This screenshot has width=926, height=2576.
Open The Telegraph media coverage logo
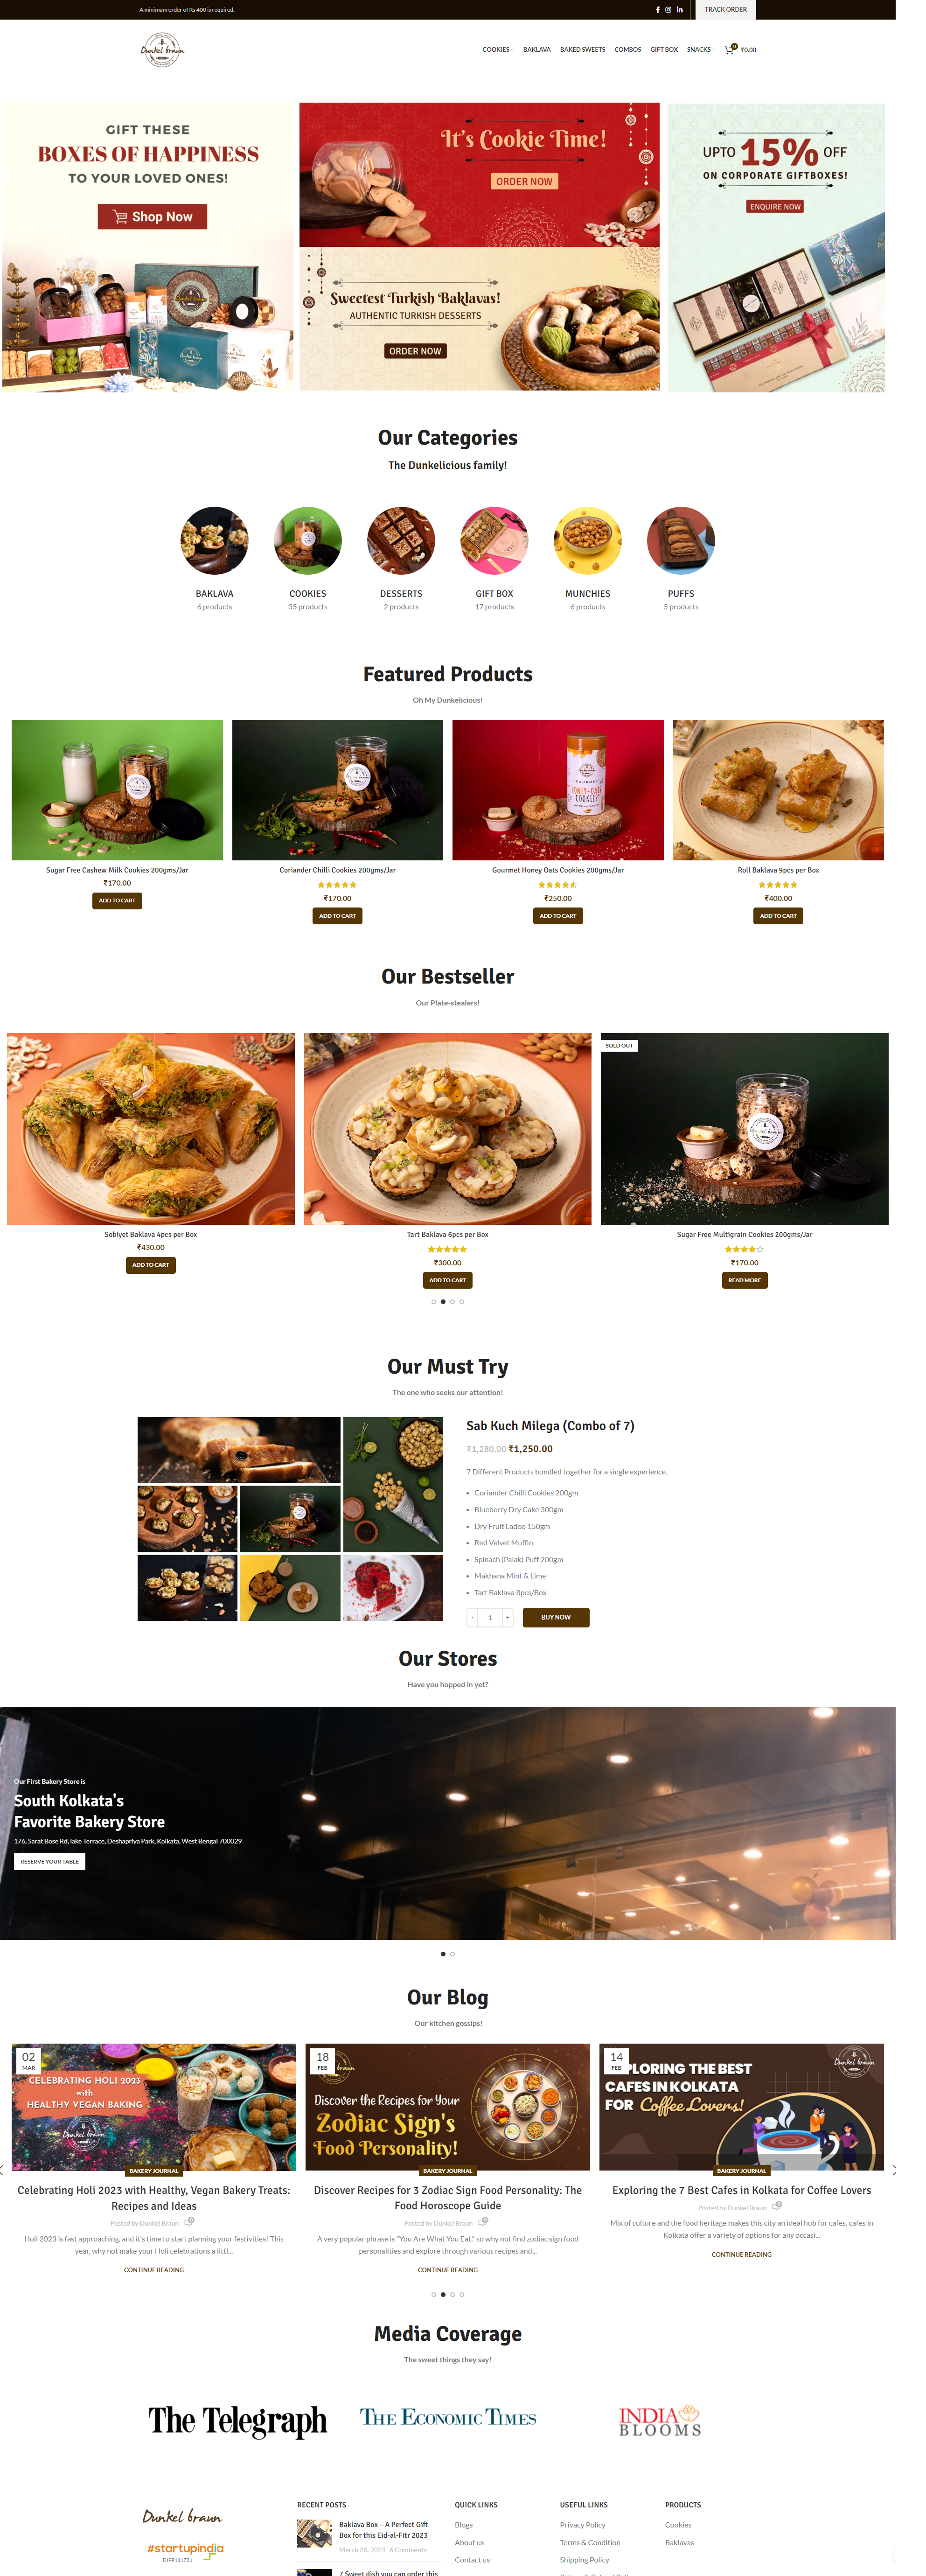pyautogui.click(x=238, y=2420)
